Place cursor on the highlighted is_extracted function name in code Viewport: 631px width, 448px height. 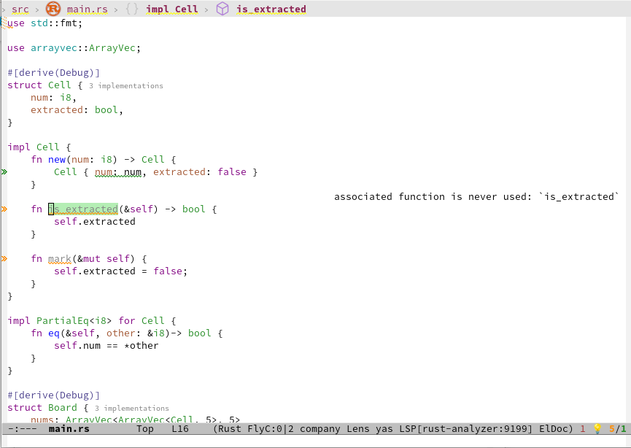(83, 209)
